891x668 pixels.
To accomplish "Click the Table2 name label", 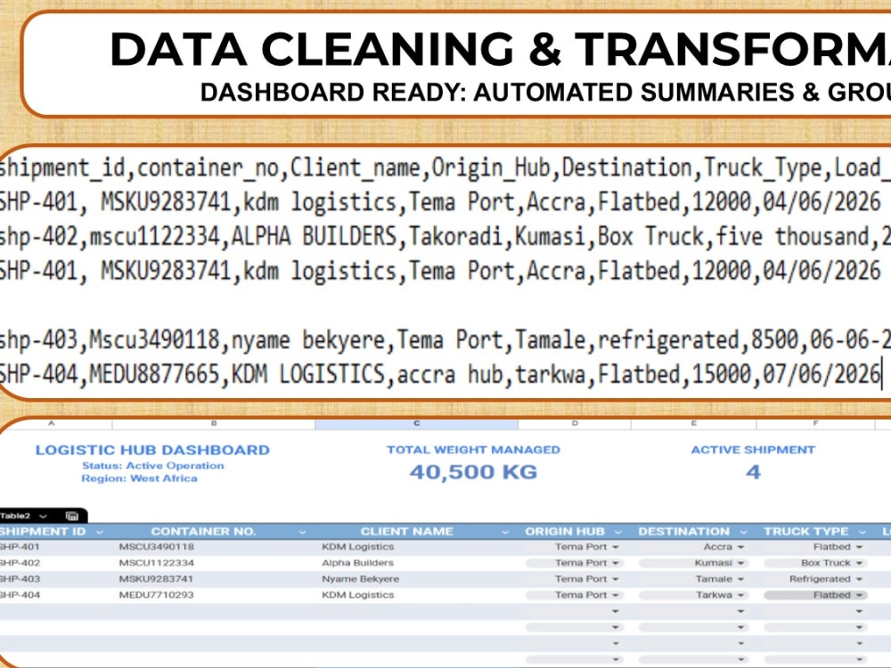I will (x=15, y=517).
